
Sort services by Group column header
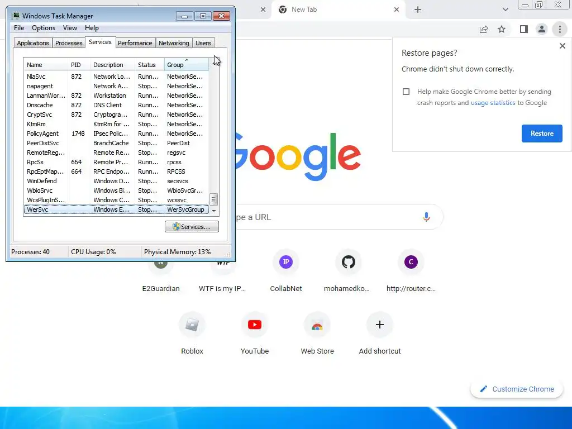click(187, 65)
